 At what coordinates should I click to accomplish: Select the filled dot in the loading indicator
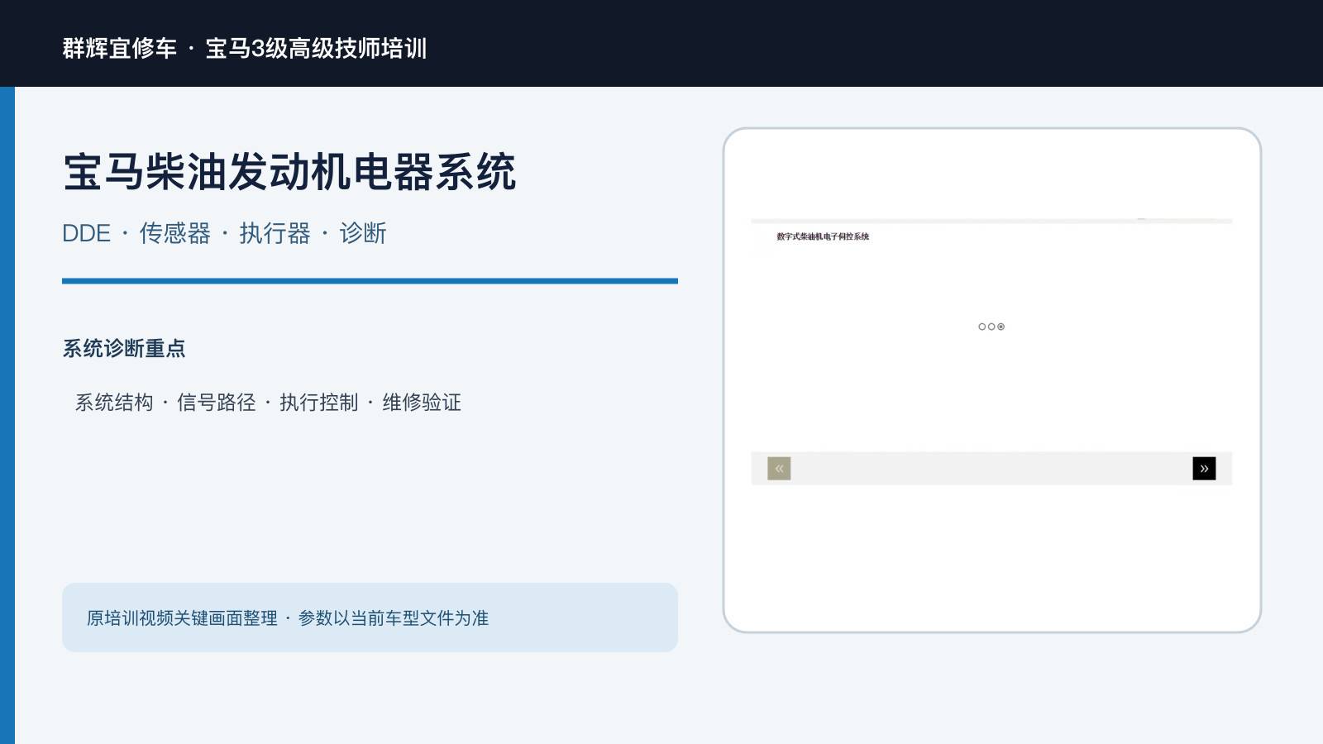click(1001, 327)
